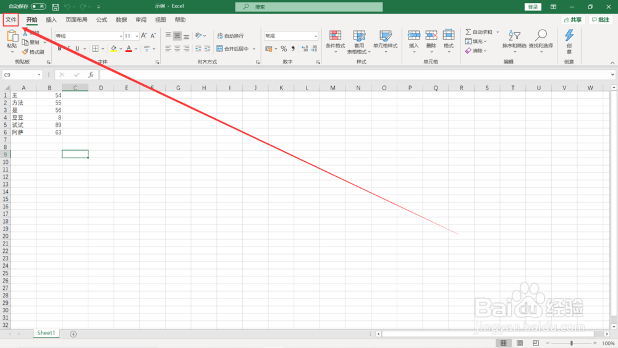
Task: Click the Save icon in title bar
Action: 55,7
